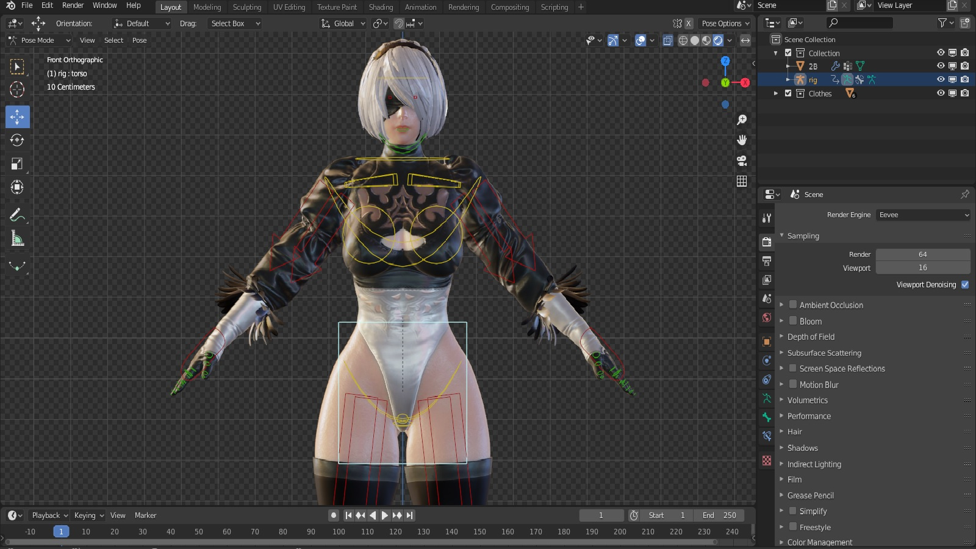Adjust the Viewport samples value field
Screen dimensions: 976x549
click(x=923, y=268)
